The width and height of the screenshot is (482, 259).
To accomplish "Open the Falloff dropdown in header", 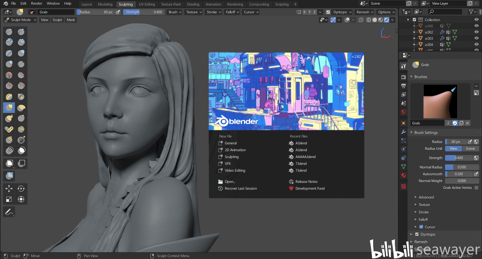I will [x=233, y=12].
